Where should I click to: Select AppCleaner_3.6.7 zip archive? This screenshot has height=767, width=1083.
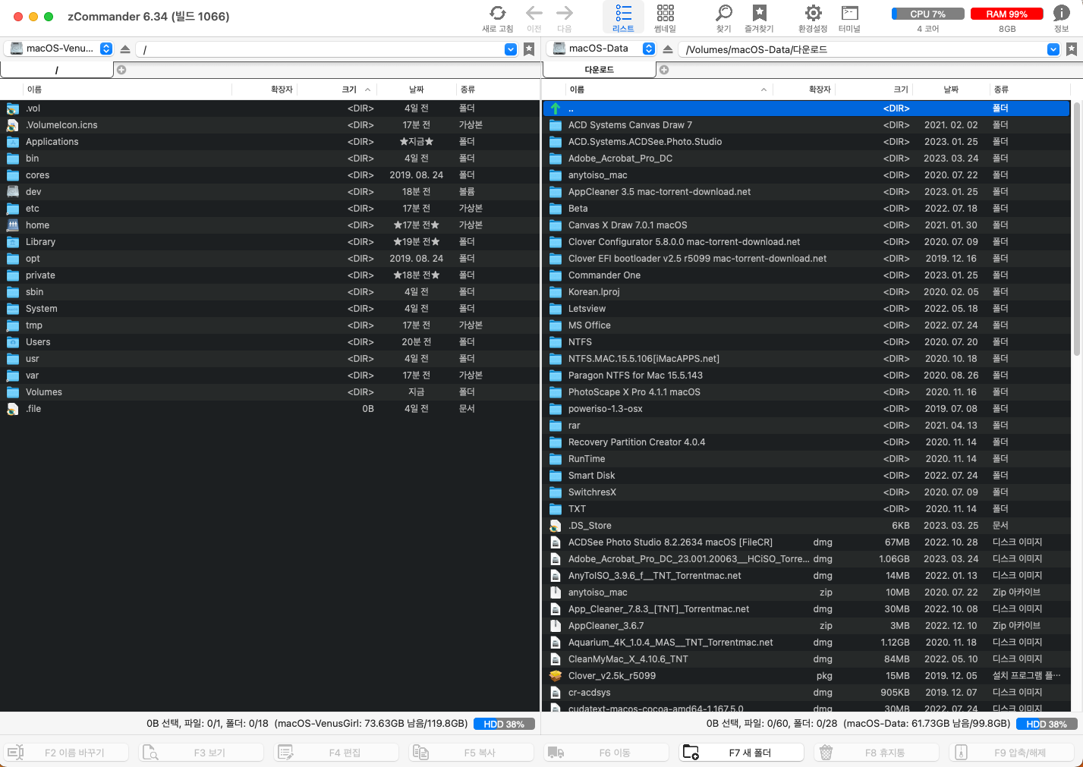pyautogui.click(x=806, y=626)
